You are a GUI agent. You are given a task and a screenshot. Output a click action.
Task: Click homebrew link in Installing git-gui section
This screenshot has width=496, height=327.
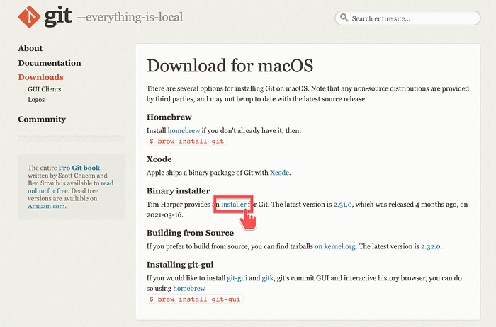pos(189,288)
